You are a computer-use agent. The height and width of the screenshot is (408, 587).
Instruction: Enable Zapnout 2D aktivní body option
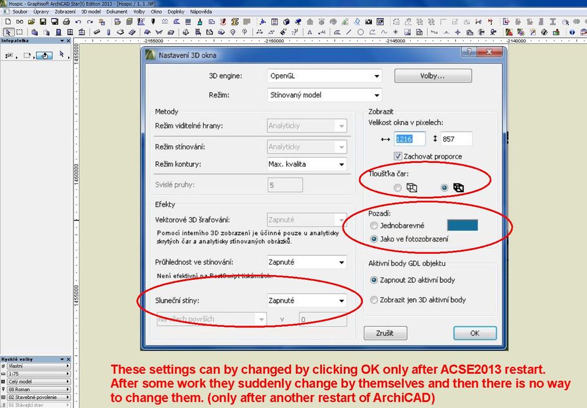[374, 280]
